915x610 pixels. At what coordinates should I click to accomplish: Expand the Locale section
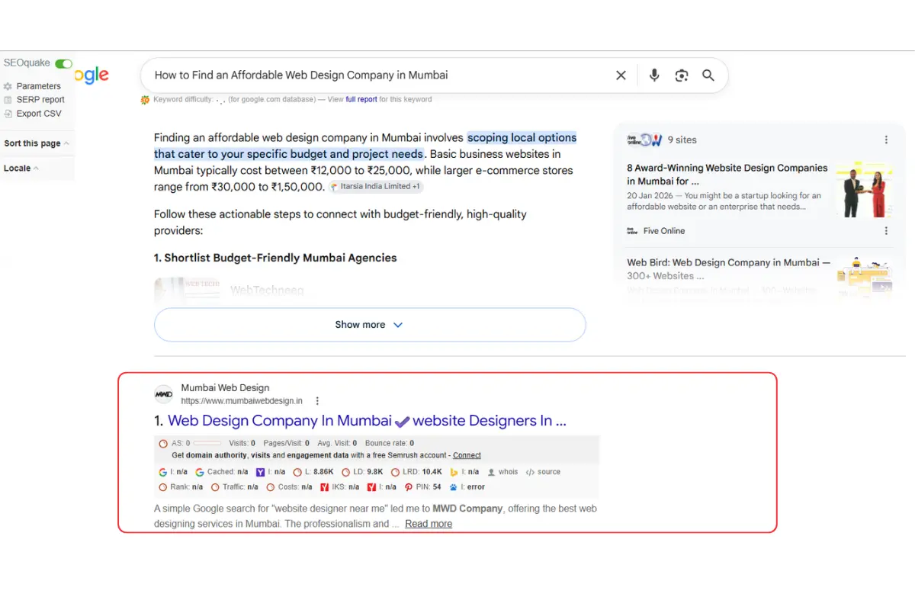pyautogui.click(x=21, y=168)
